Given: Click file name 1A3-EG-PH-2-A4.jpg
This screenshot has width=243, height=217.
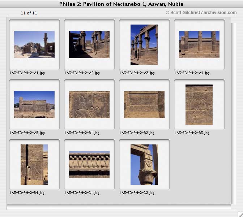Looking at the screenshot, I should coord(192,73).
